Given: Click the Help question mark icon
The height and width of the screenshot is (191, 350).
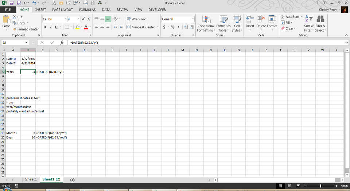Looking at the screenshot, I should coord(317,3).
